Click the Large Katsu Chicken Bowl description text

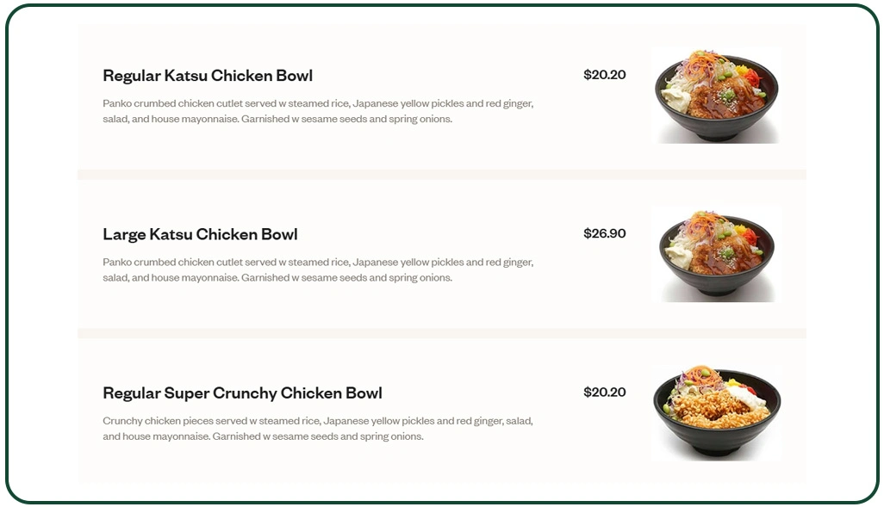click(x=317, y=269)
